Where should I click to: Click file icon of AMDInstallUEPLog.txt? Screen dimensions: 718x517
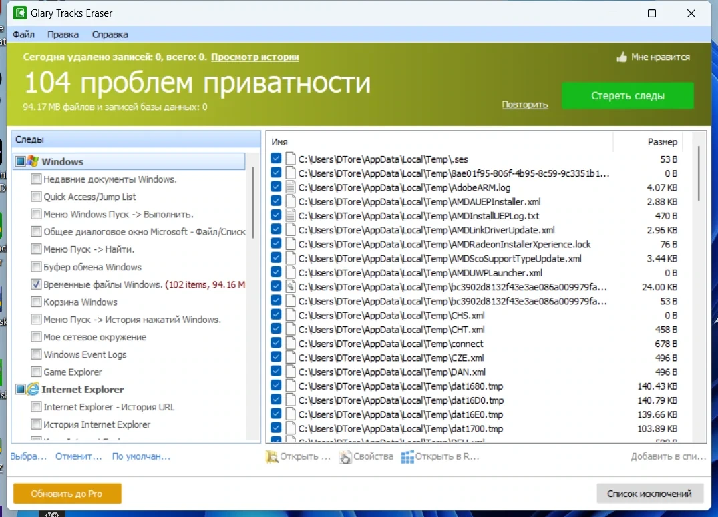[290, 216]
